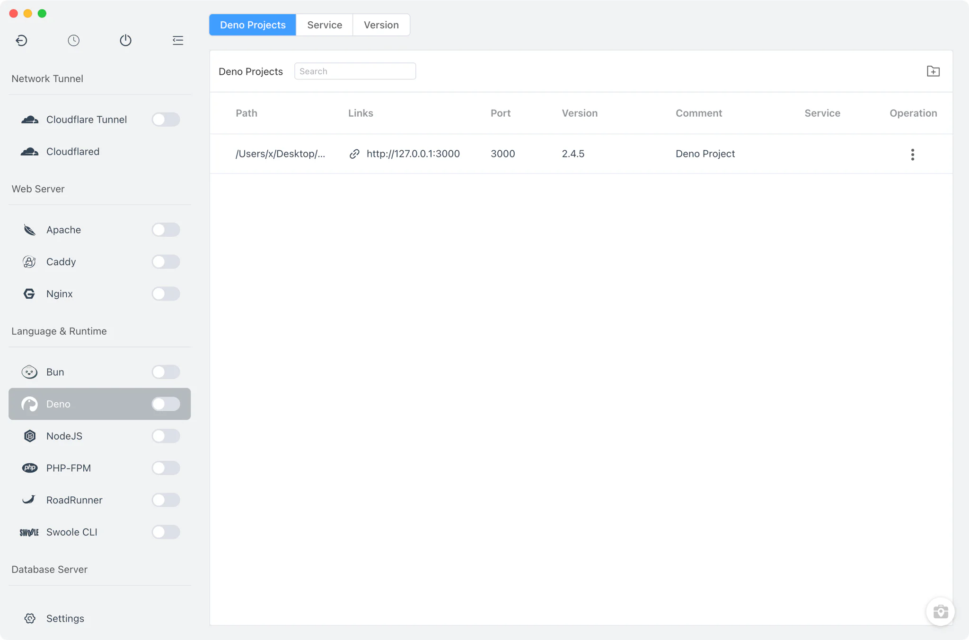This screenshot has height=640, width=969.
Task: Click the back arrow icon in sidebar toolbar
Action: click(x=21, y=41)
